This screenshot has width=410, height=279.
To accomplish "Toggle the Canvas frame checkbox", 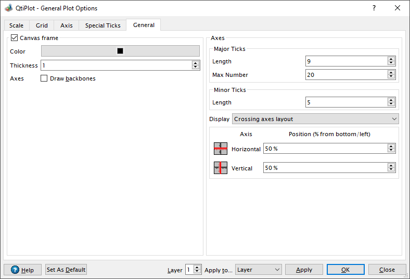I will click(14, 38).
